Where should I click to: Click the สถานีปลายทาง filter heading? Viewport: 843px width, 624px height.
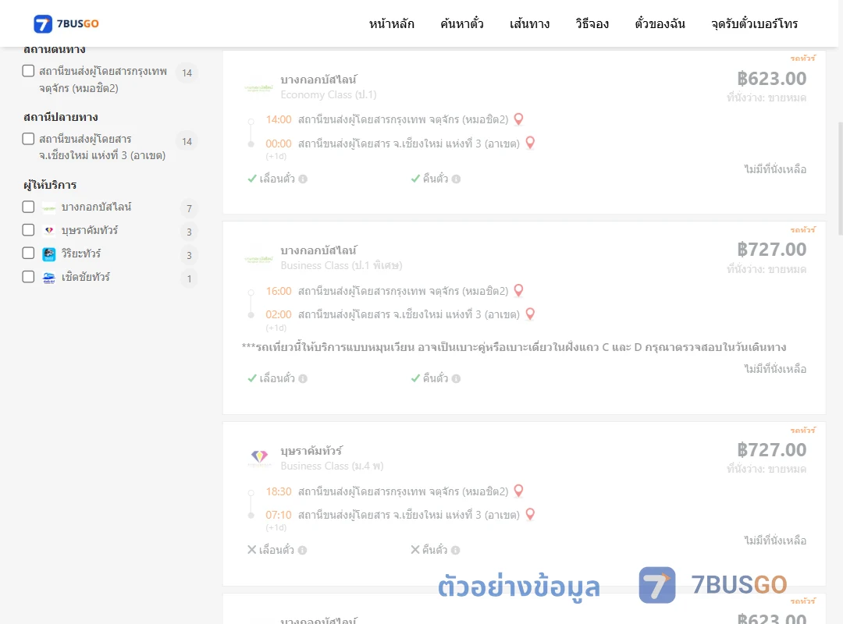(61, 117)
